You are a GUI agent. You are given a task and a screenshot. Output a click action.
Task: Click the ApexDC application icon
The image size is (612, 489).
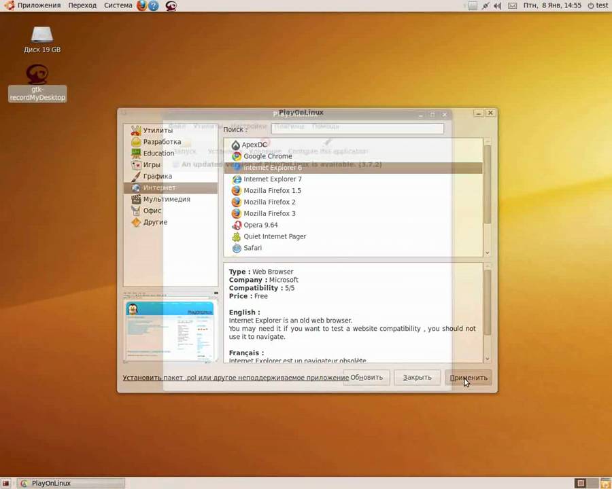coord(236,145)
